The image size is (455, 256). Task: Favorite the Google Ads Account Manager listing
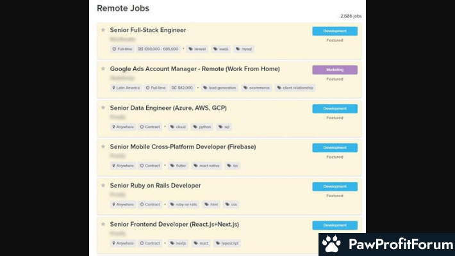click(x=103, y=68)
